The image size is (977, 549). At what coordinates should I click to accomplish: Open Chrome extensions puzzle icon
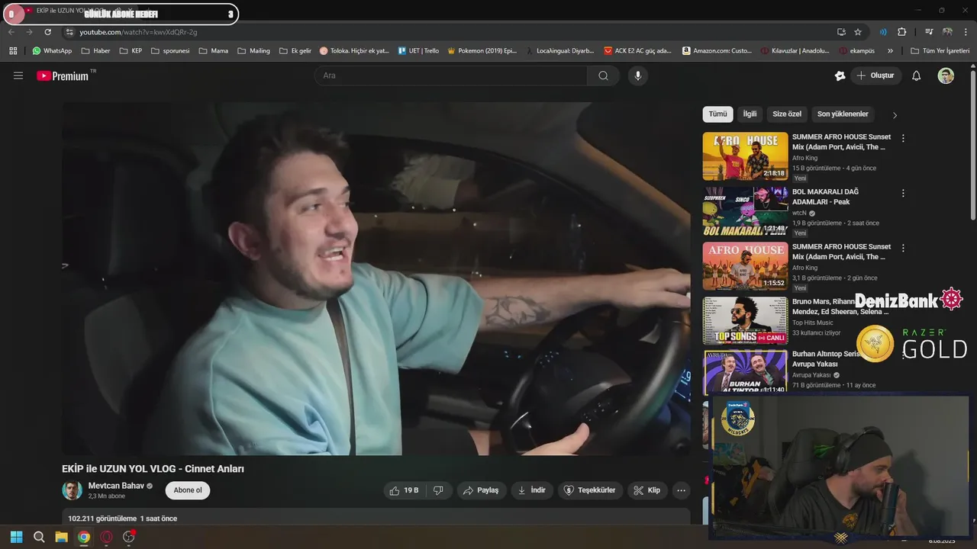[901, 32]
